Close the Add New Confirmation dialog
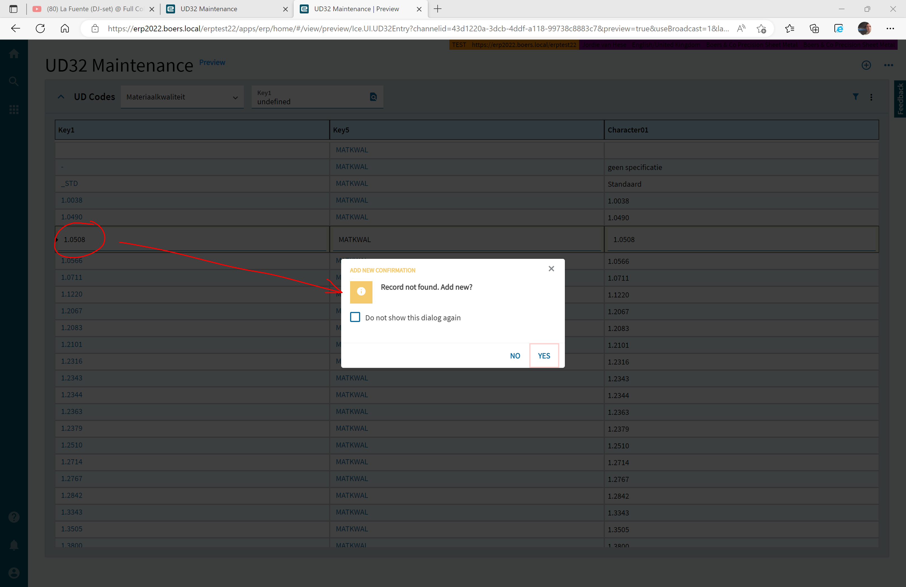The width and height of the screenshot is (906, 587). 551,269
